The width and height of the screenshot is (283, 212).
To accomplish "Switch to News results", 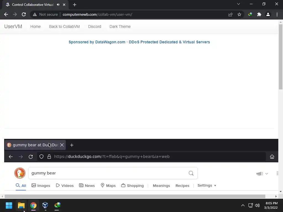I will point(87,185).
